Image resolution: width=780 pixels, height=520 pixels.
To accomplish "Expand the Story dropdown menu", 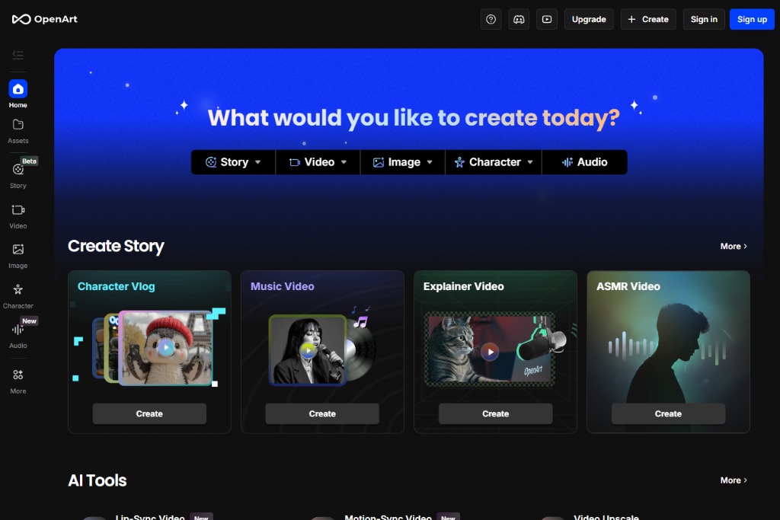I will click(233, 162).
